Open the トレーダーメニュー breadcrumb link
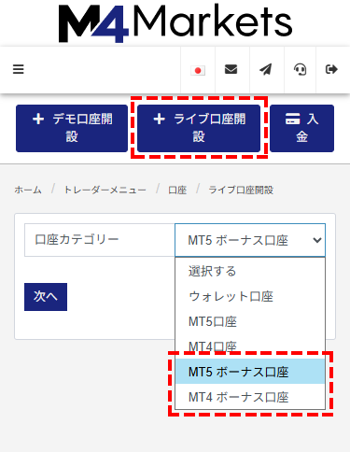Viewport: 350px width, 452px height. click(105, 190)
